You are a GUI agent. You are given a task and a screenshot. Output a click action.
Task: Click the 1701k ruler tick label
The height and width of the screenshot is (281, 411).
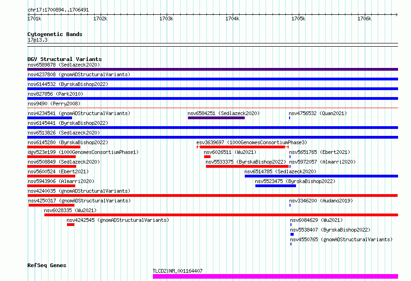click(x=34, y=18)
